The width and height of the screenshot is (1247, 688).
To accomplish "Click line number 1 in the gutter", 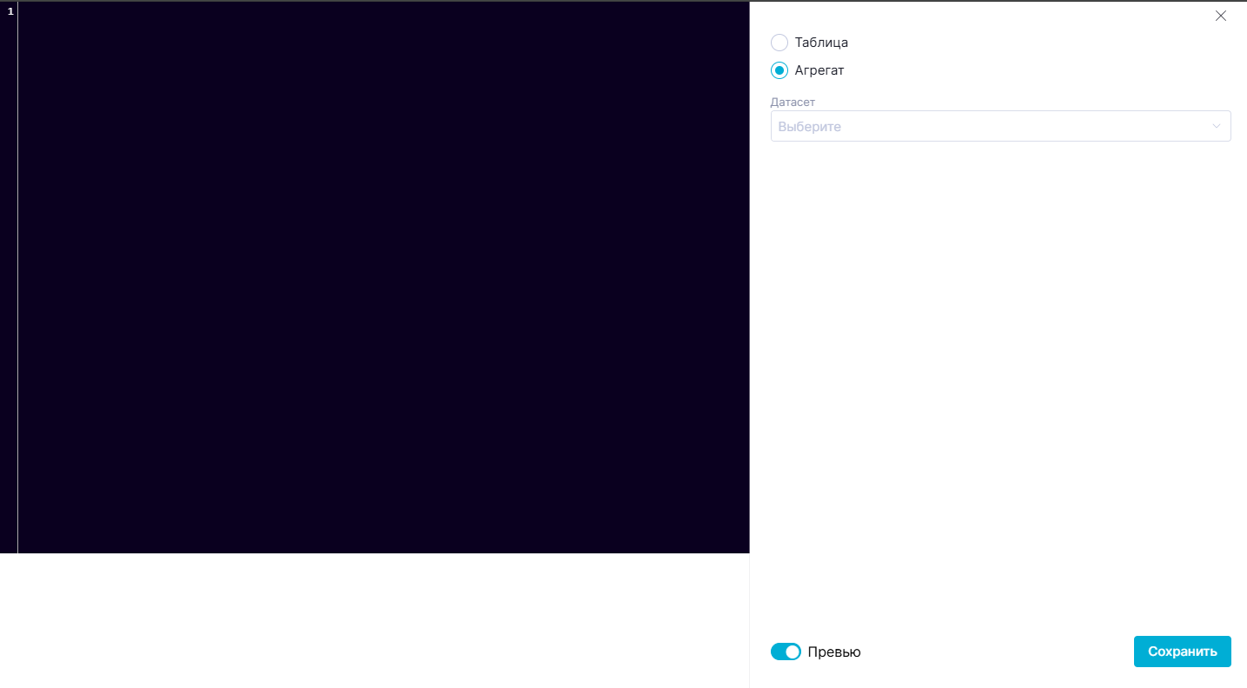I will tap(10, 11).
